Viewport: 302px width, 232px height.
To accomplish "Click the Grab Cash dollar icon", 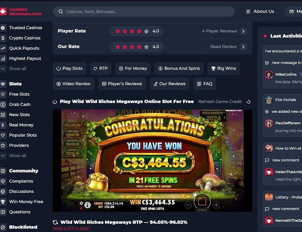I will pos(3,105).
